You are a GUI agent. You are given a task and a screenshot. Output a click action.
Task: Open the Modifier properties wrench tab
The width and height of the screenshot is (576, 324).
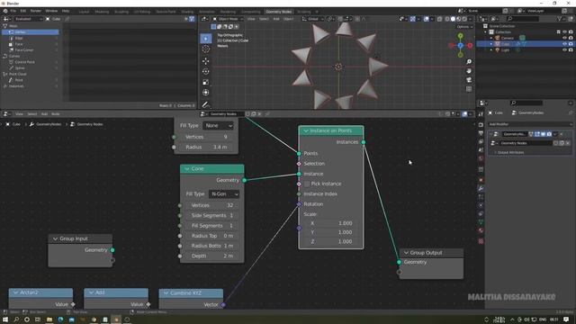(481, 188)
